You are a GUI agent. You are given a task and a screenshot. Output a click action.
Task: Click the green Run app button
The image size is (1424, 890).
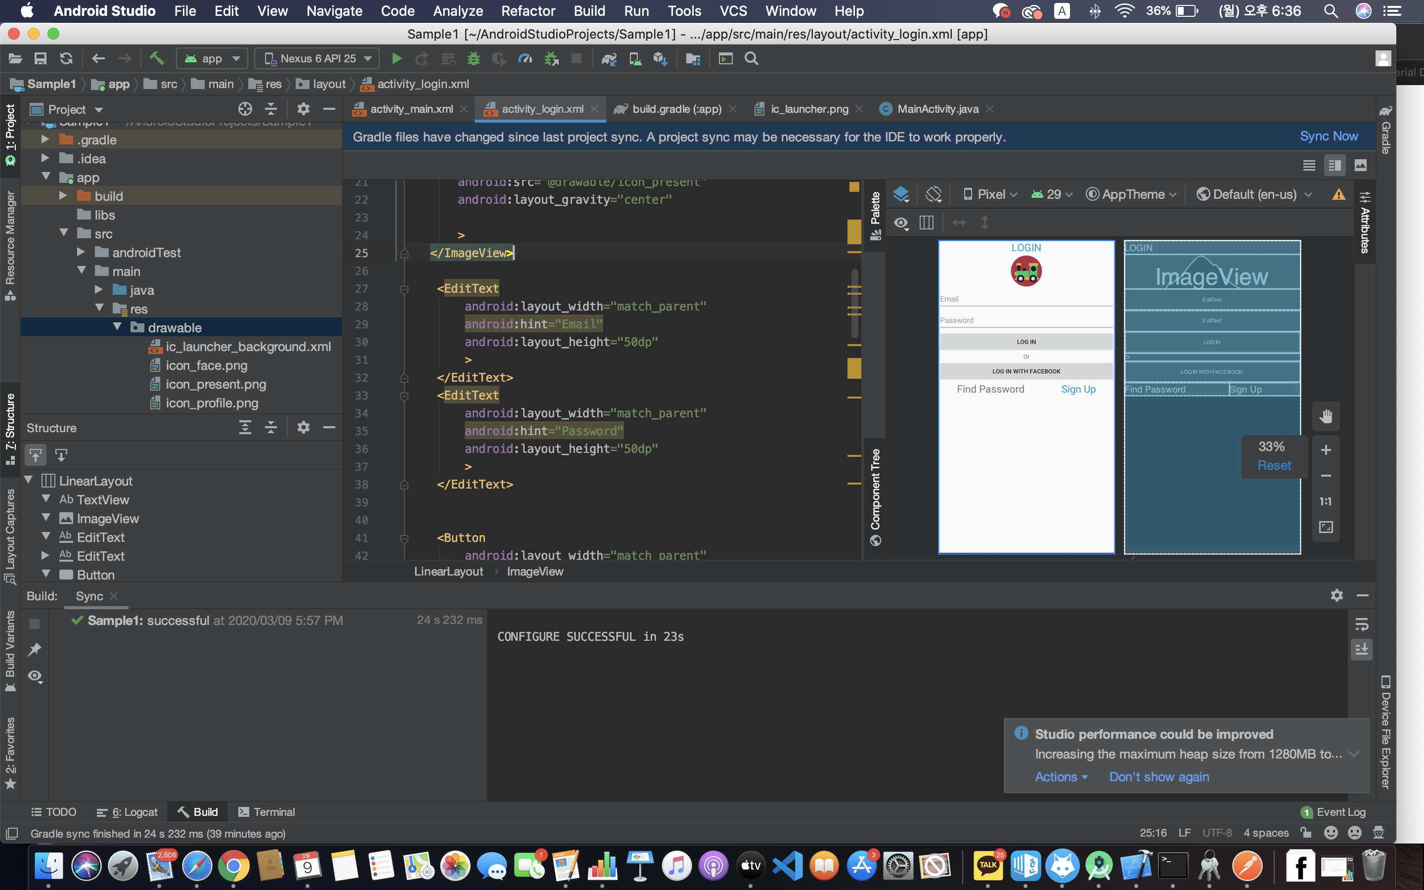[x=397, y=58]
